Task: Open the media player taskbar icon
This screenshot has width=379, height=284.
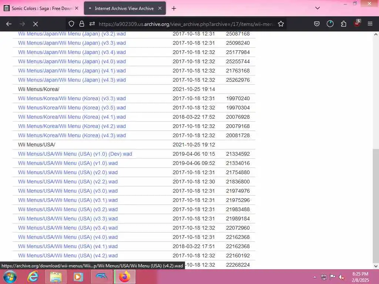Action: point(78,277)
